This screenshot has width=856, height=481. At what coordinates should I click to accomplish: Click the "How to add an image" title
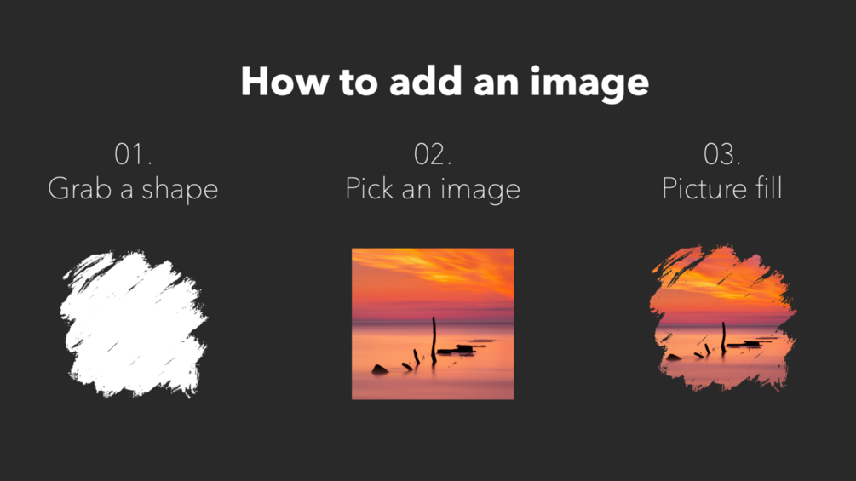[x=445, y=83]
